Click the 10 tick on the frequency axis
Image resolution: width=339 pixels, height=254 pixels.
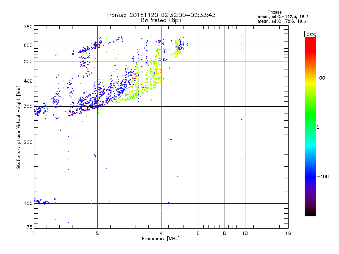click(245, 233)
